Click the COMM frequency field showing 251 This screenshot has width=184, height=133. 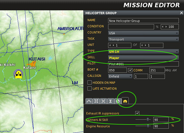pyautogui.click(x=157, y=70)
